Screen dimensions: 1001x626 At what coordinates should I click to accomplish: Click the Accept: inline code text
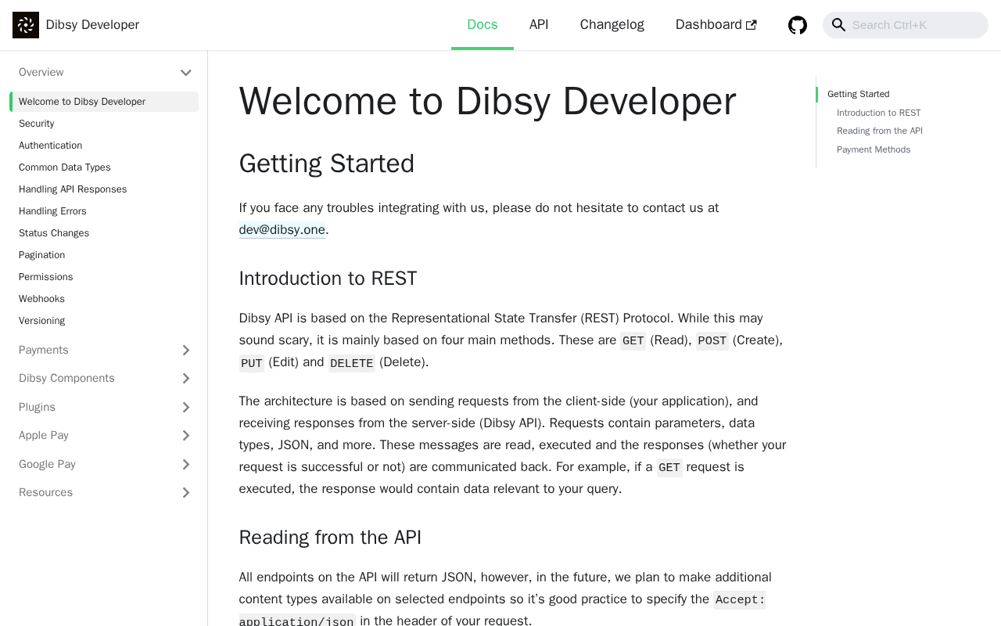coord(740,600)
